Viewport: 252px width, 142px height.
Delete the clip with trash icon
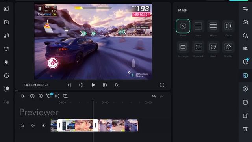coord(245,129)
